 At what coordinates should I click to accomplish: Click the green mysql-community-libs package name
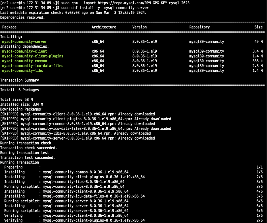coord(22,70)
